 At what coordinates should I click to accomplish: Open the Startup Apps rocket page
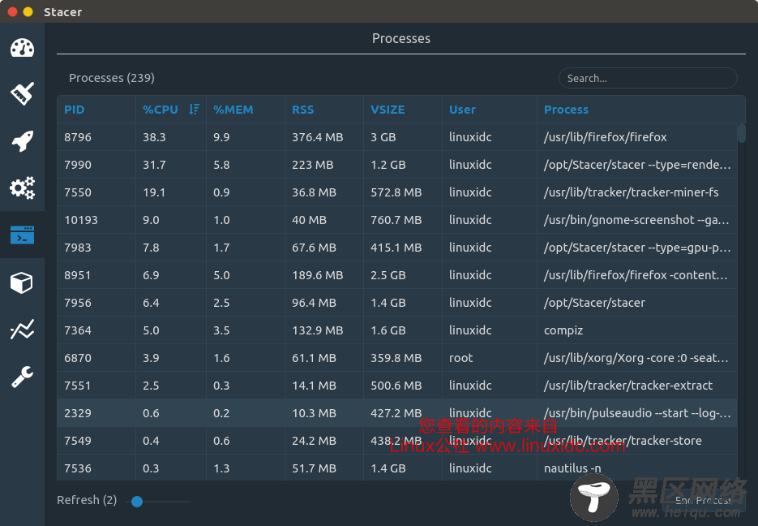coord(22,140)
